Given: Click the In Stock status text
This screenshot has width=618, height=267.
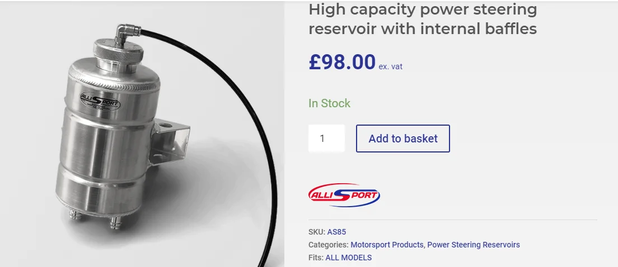Looking at the screenshot, I should tap(329, 103).
